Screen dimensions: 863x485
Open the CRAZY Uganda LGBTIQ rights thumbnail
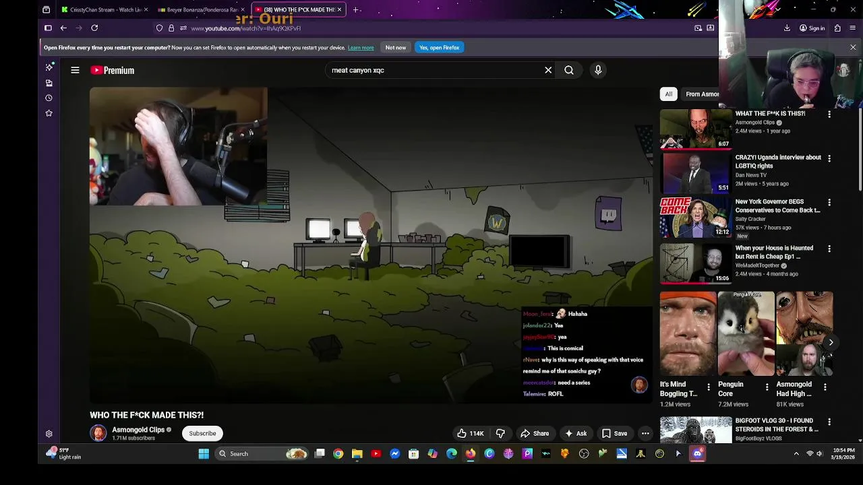[696, 172]
